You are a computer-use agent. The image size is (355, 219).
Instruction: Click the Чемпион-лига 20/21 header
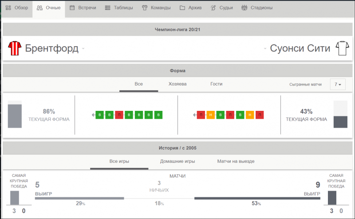pos(177,29)
